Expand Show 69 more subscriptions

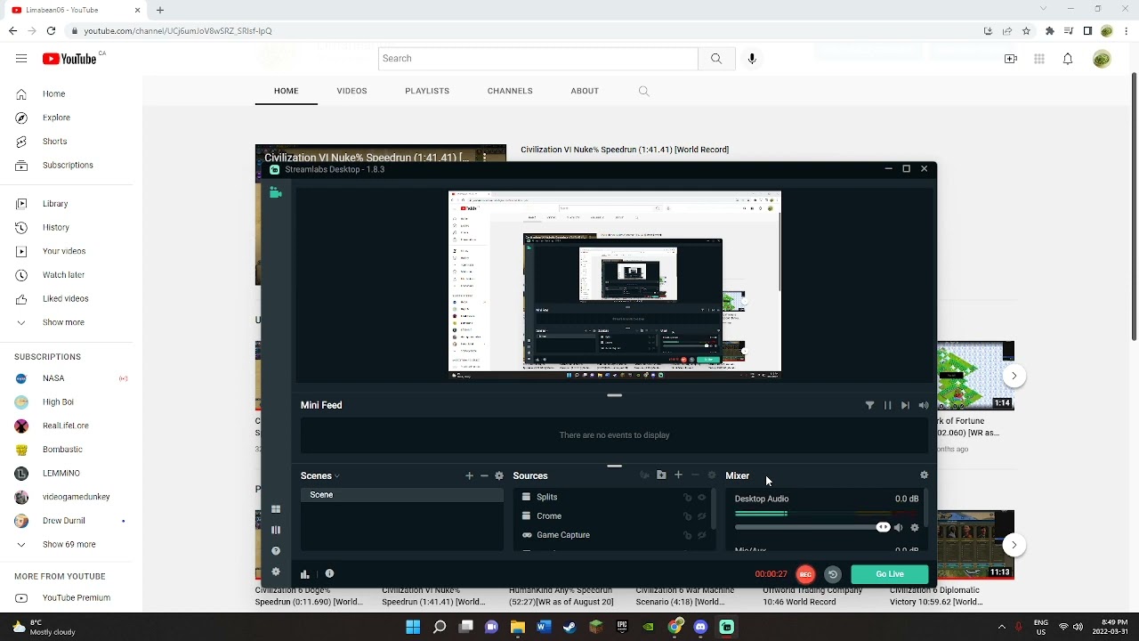(x=67, y=544)
